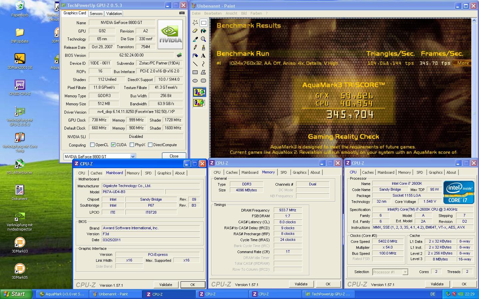Select the Line tool in Paint
This screenshot has height=299, width=479.
point(195,64)
